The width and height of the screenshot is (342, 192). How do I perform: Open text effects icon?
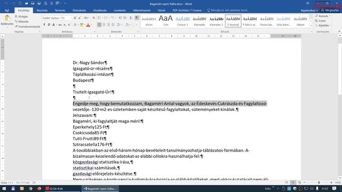point(75,25)
